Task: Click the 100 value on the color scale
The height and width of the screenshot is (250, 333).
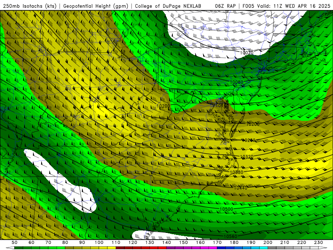Action: [x=99, y=242]
